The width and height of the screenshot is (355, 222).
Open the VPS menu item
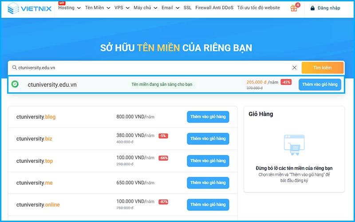118,8
